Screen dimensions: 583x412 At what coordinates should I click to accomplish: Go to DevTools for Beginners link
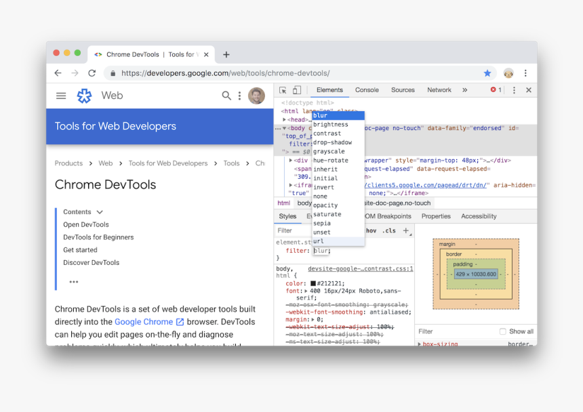coord(98,237)
